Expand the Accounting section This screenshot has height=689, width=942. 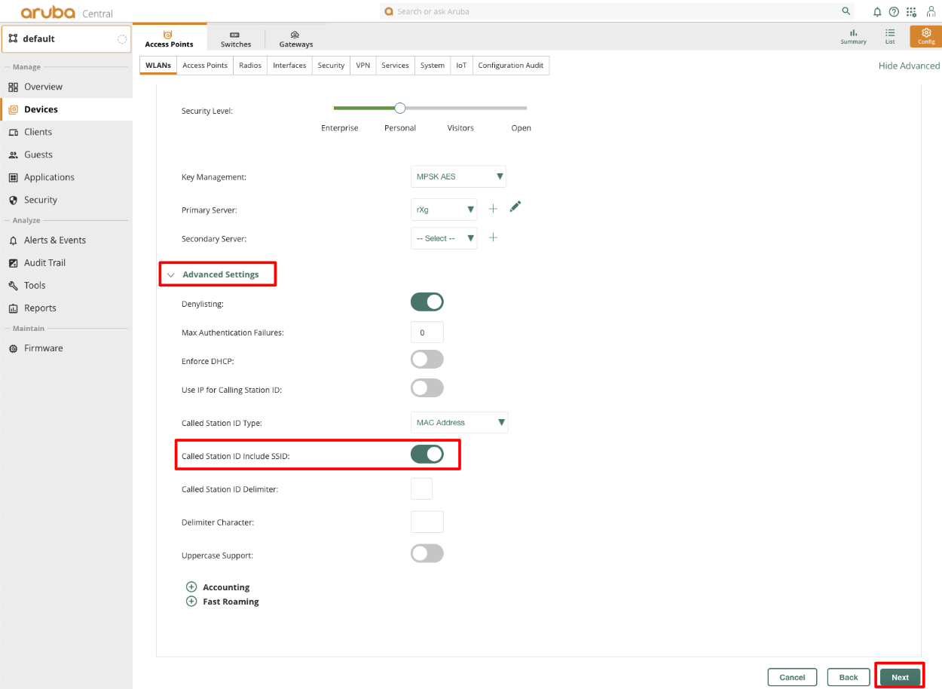[x=191, y=587]
